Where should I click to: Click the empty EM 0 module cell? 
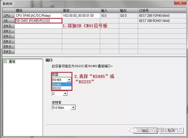[x=38, y=26]
